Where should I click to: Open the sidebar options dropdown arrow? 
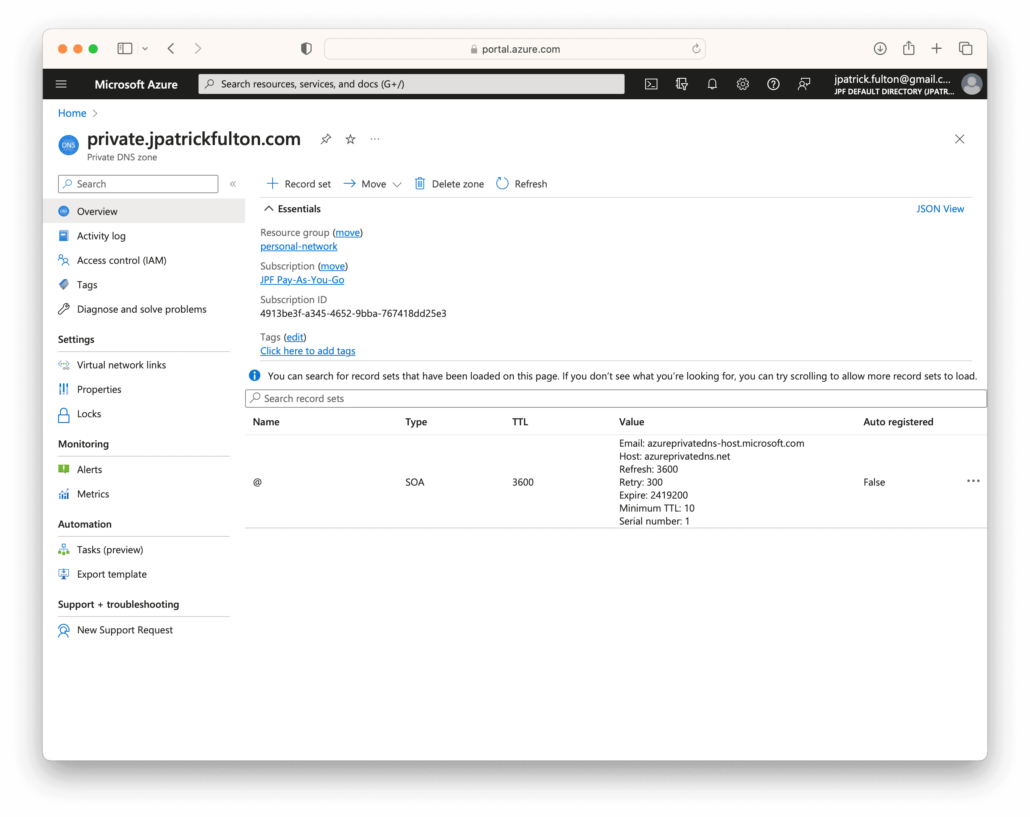tap(145, 49)
